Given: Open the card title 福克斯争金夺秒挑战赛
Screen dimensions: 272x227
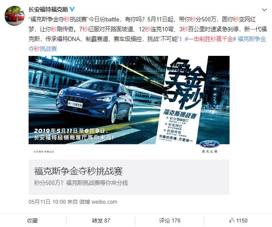Looking at the screenshot, I should click(x=78, y=171).
